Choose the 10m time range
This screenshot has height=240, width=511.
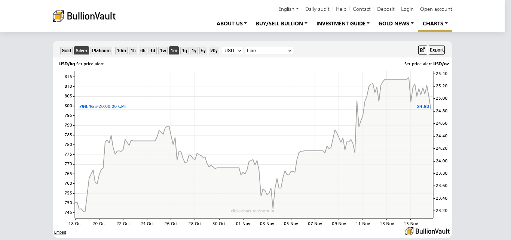pyautogui.click(x=121, y=51)
